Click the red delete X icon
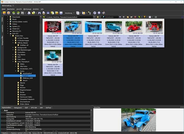Screen dimensions: 184x134 coord(135,17)
